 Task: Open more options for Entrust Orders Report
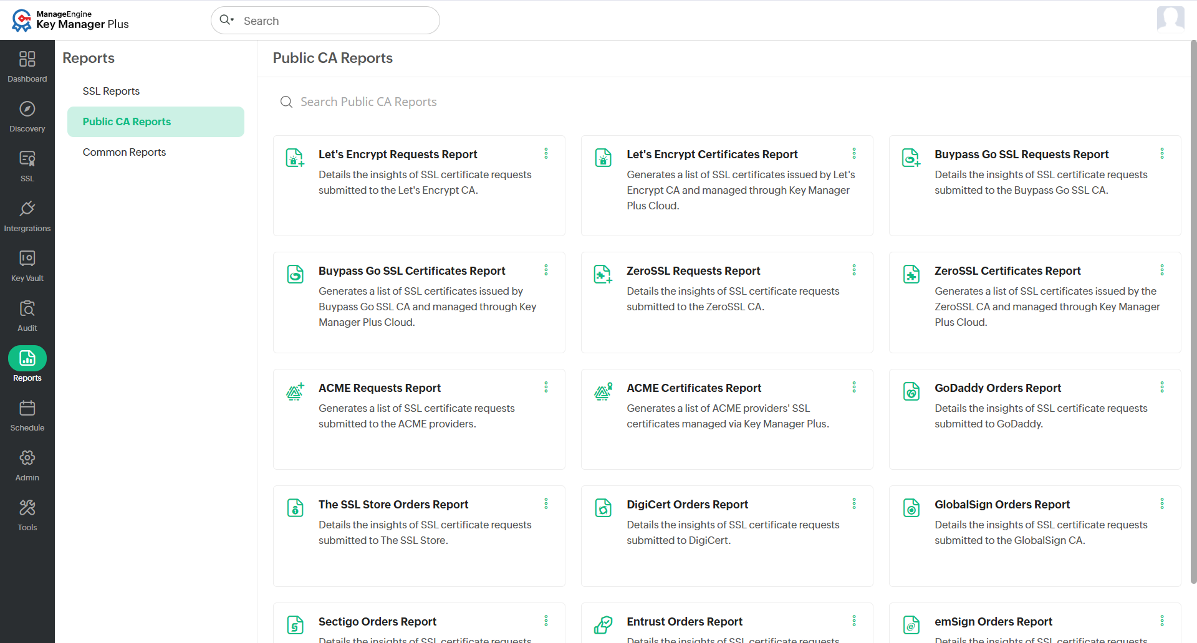tap(854, 621)
